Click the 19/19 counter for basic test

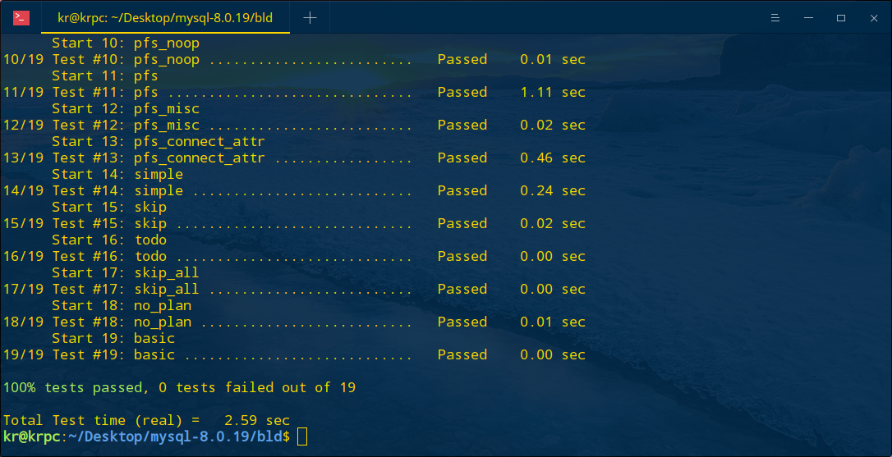pyautogui.click(x=23, y=354)
